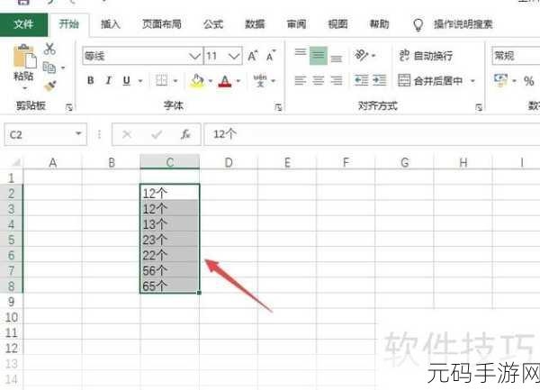Click the phonetic guide wén icon
Screen dimensions: 540x390
pos(260,80)
